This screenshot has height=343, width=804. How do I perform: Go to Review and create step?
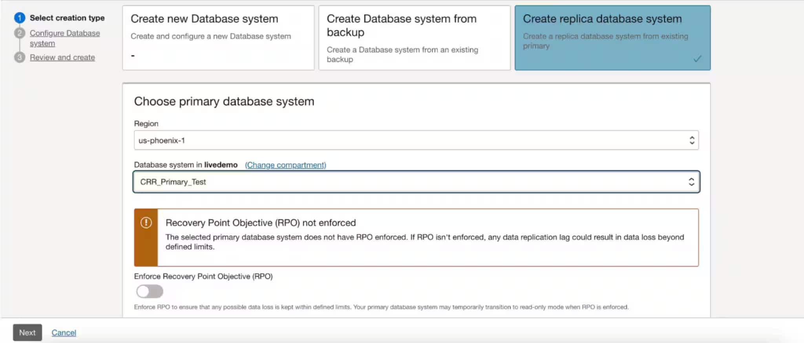pos(62,57)
